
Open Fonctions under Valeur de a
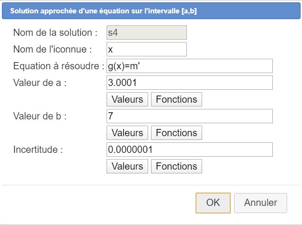(176, 99)
